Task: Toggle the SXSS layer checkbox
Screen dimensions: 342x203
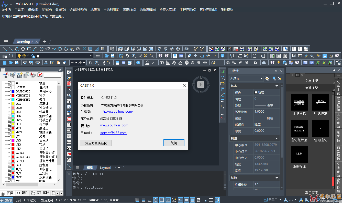Action: click(9, 177)
